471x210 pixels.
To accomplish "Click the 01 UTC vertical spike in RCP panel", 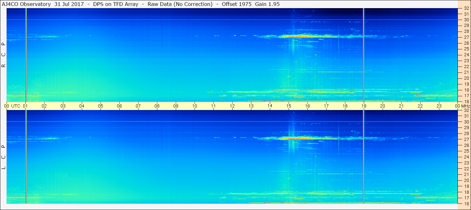I will pos(26,55).
